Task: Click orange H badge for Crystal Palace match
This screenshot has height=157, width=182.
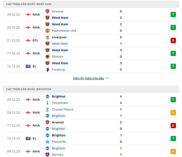Action: (173, 113)
